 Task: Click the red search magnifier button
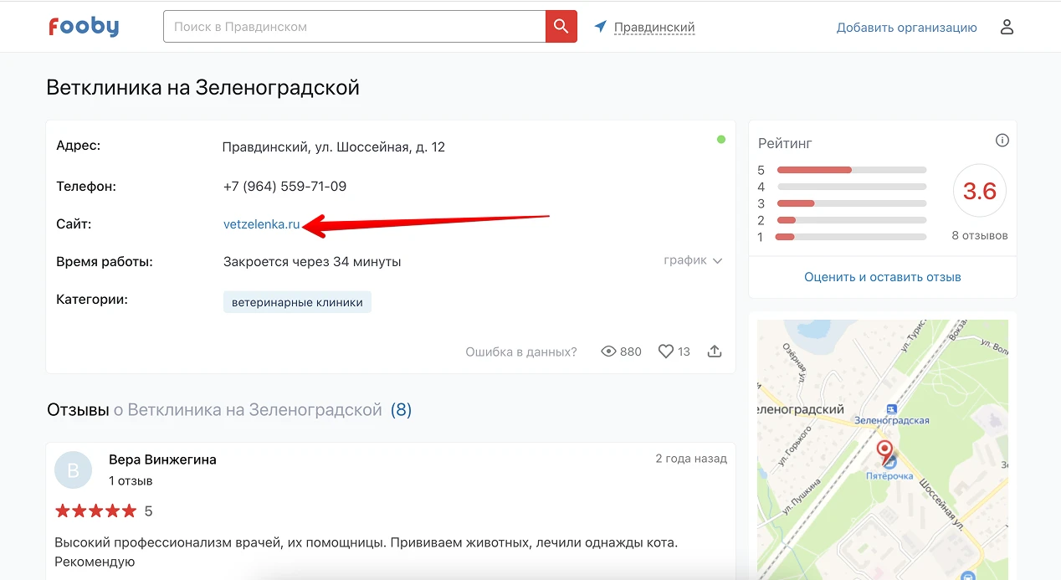pyautogui.click(x=561, y=27)
